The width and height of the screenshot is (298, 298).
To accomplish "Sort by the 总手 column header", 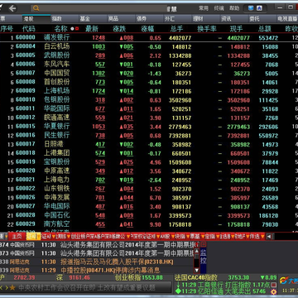I will [x=177, y=29].
